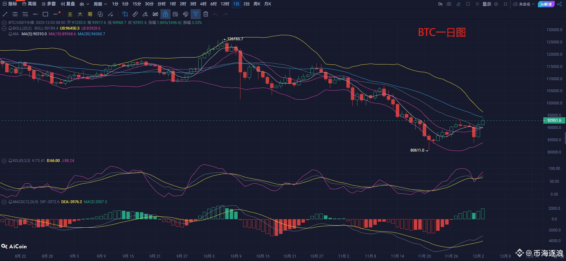Screen dimensions: 566x261
Task: Expand the candlestick chart type dropdown
Action: 84,4
